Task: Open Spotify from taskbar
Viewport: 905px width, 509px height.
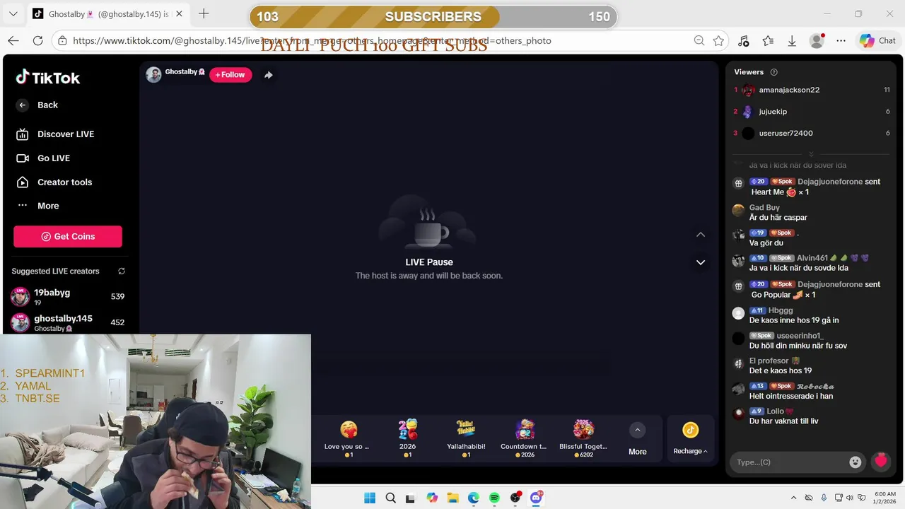Action: [x=494, y=498]
